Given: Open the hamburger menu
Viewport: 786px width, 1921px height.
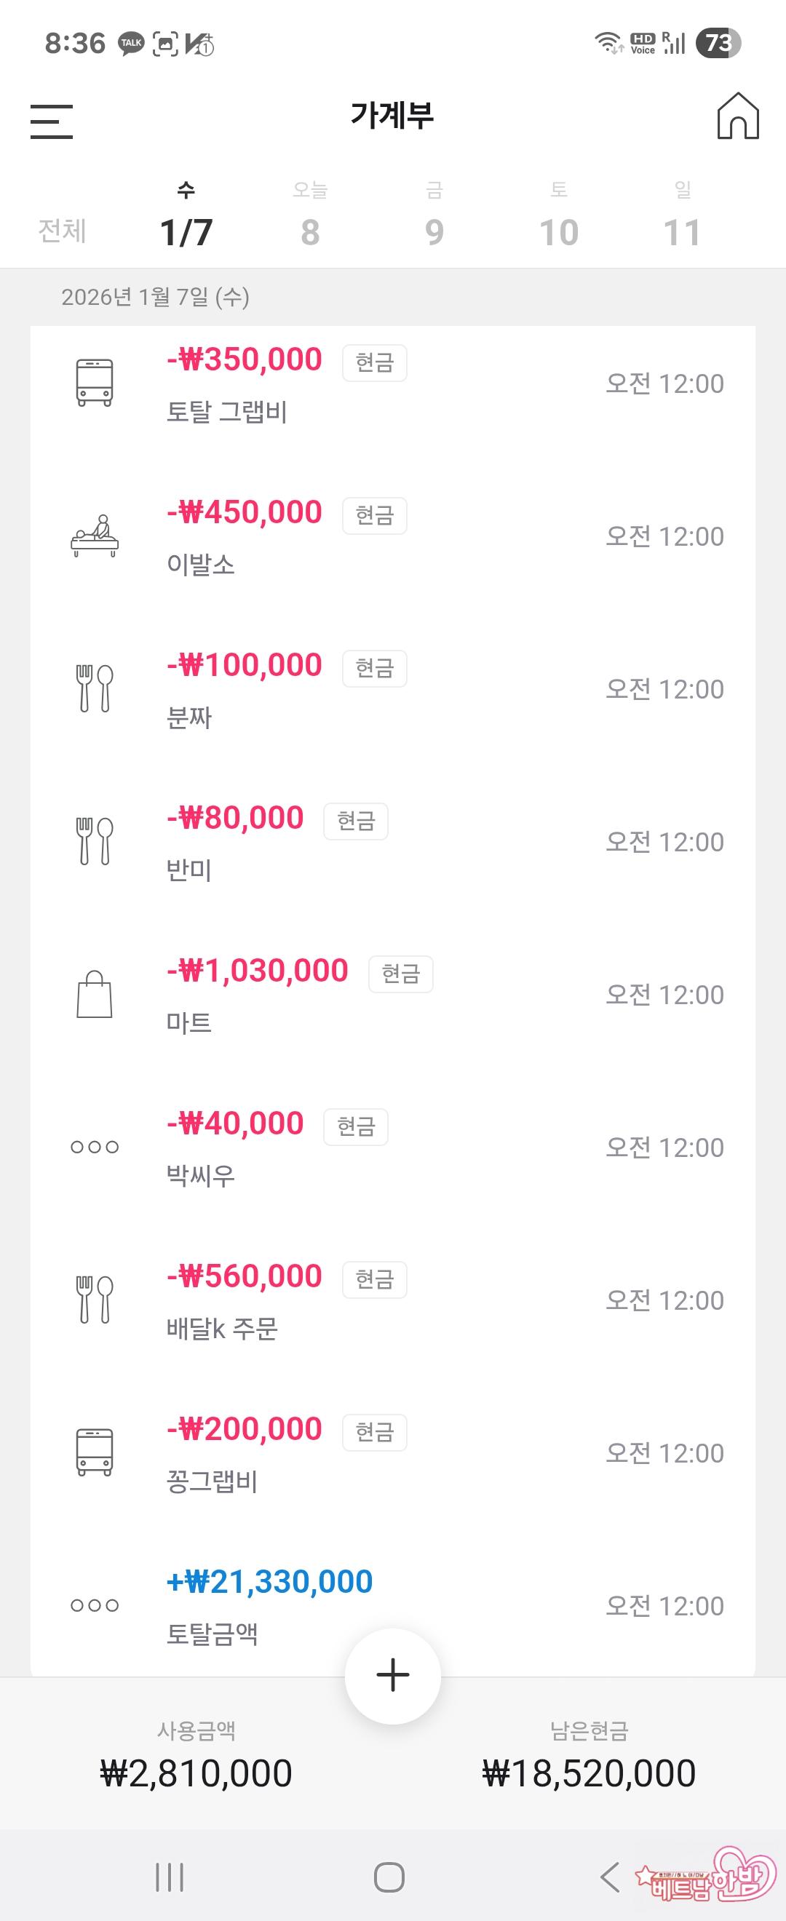Looking at the screenshot, I should pos(52,121).
